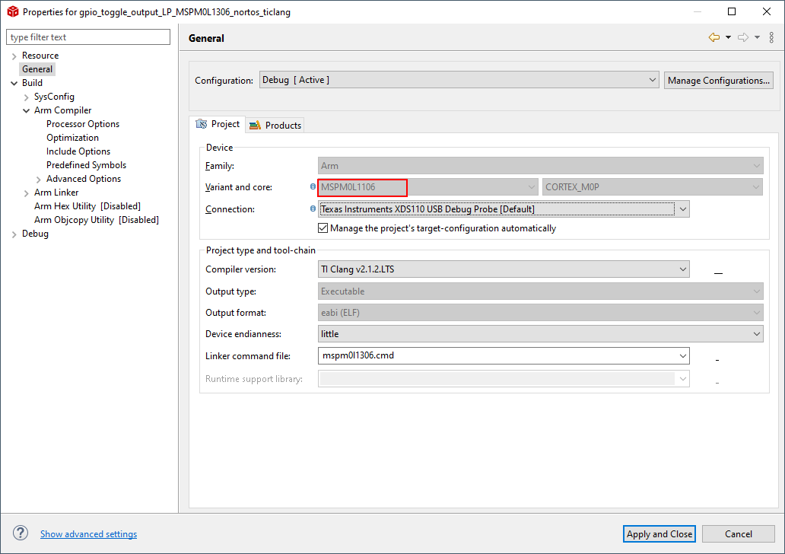Click the forward navigation arrow icon
The image size is (785, 554).
tap(743, 37)
